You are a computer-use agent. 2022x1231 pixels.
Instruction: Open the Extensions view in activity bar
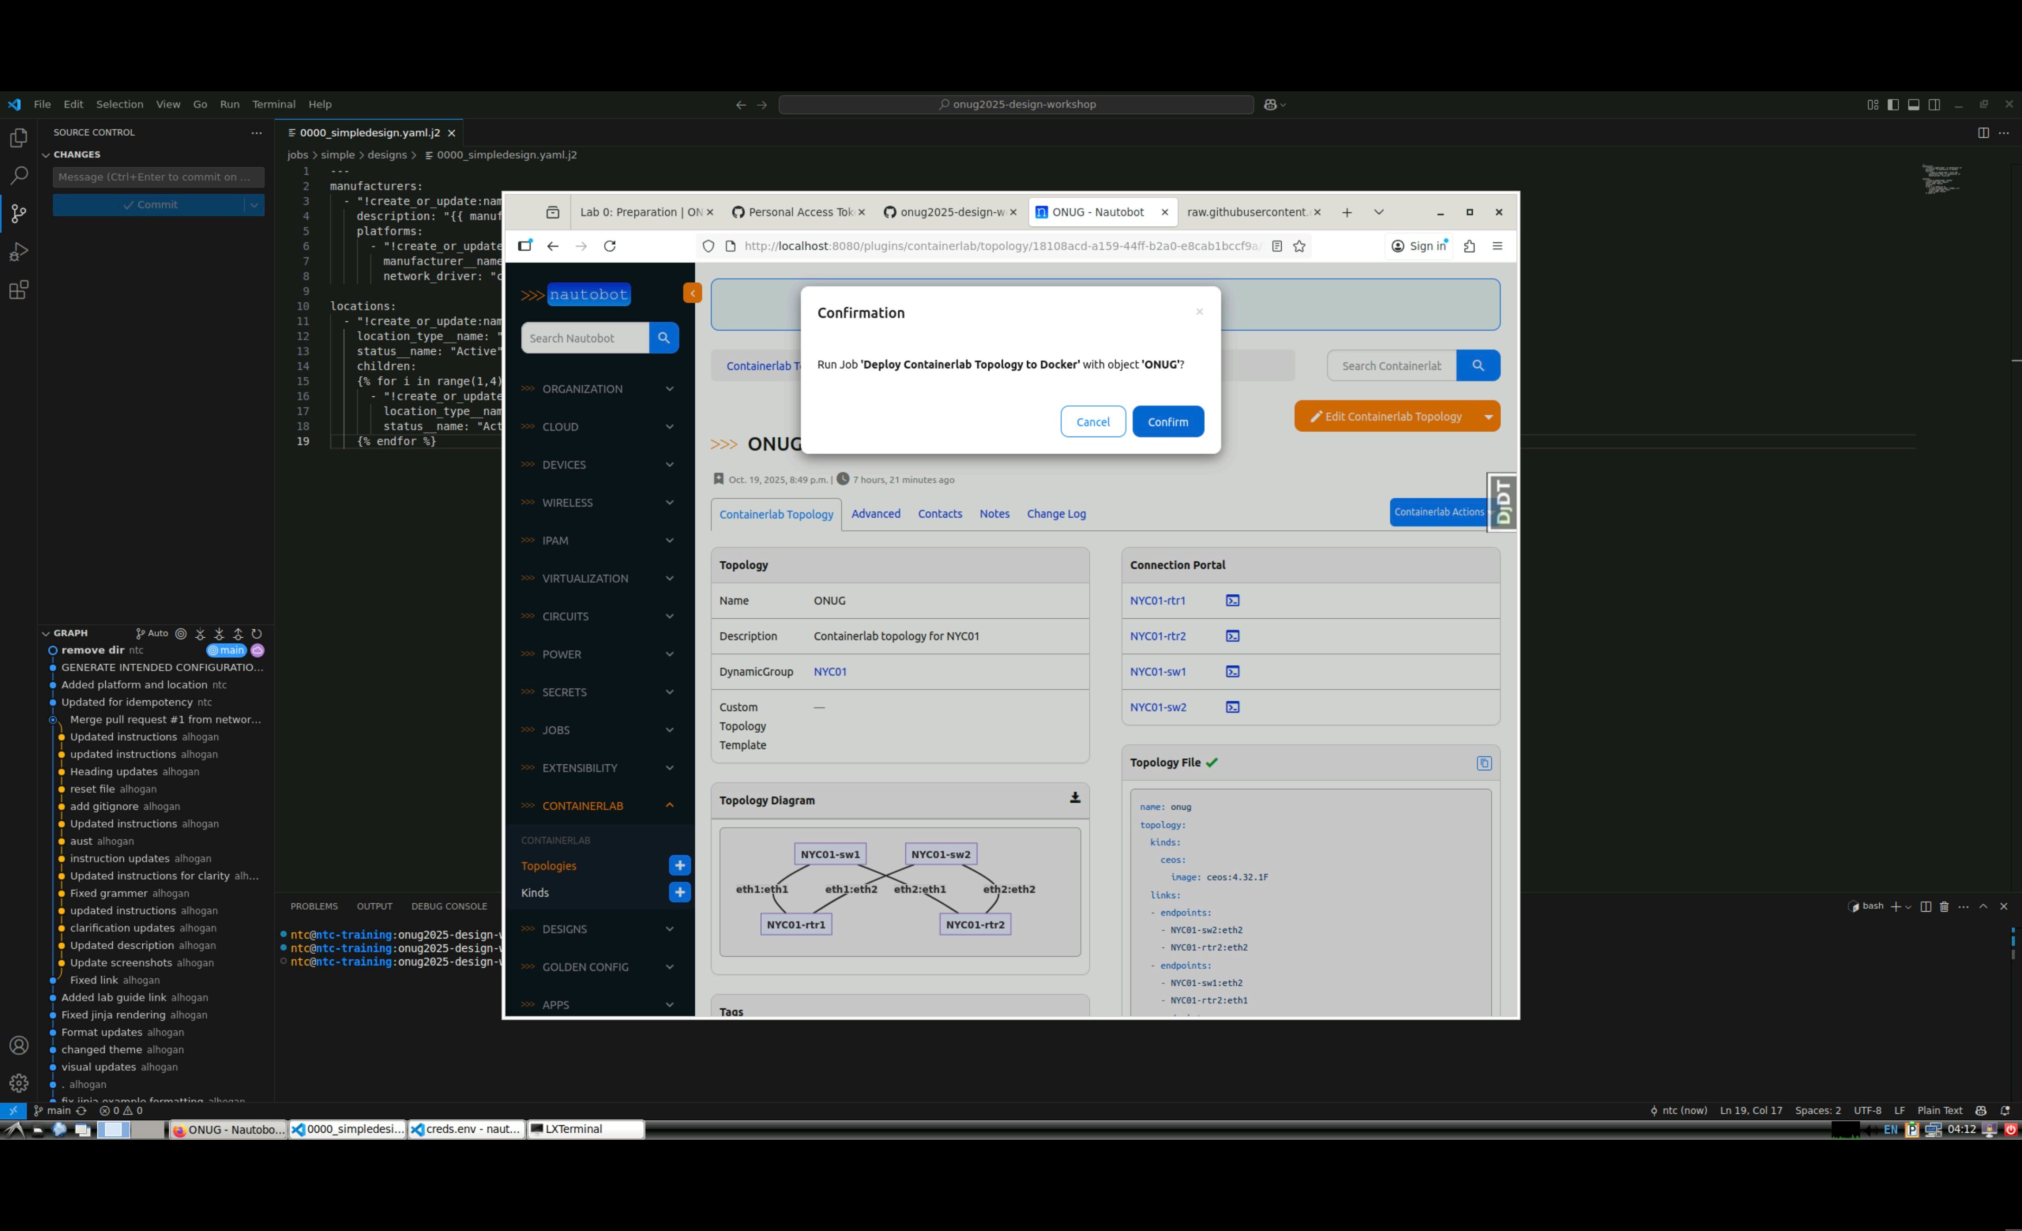[18, 291]
